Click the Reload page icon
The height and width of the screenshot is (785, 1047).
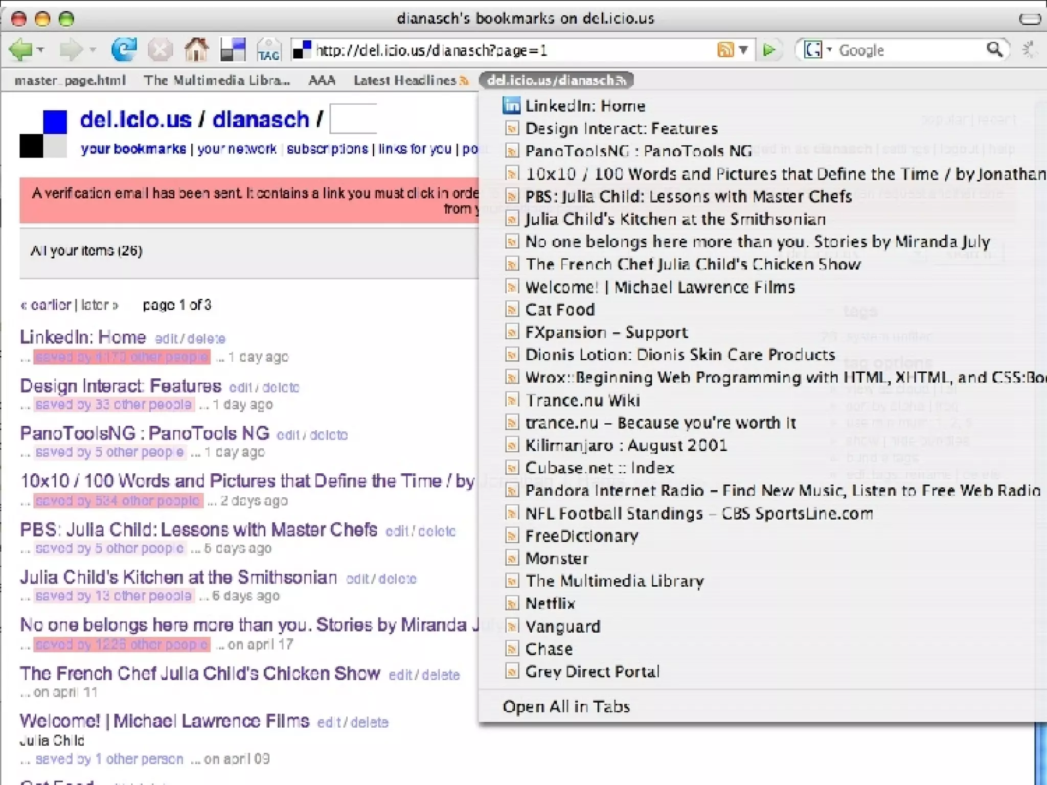click(124, 50)
